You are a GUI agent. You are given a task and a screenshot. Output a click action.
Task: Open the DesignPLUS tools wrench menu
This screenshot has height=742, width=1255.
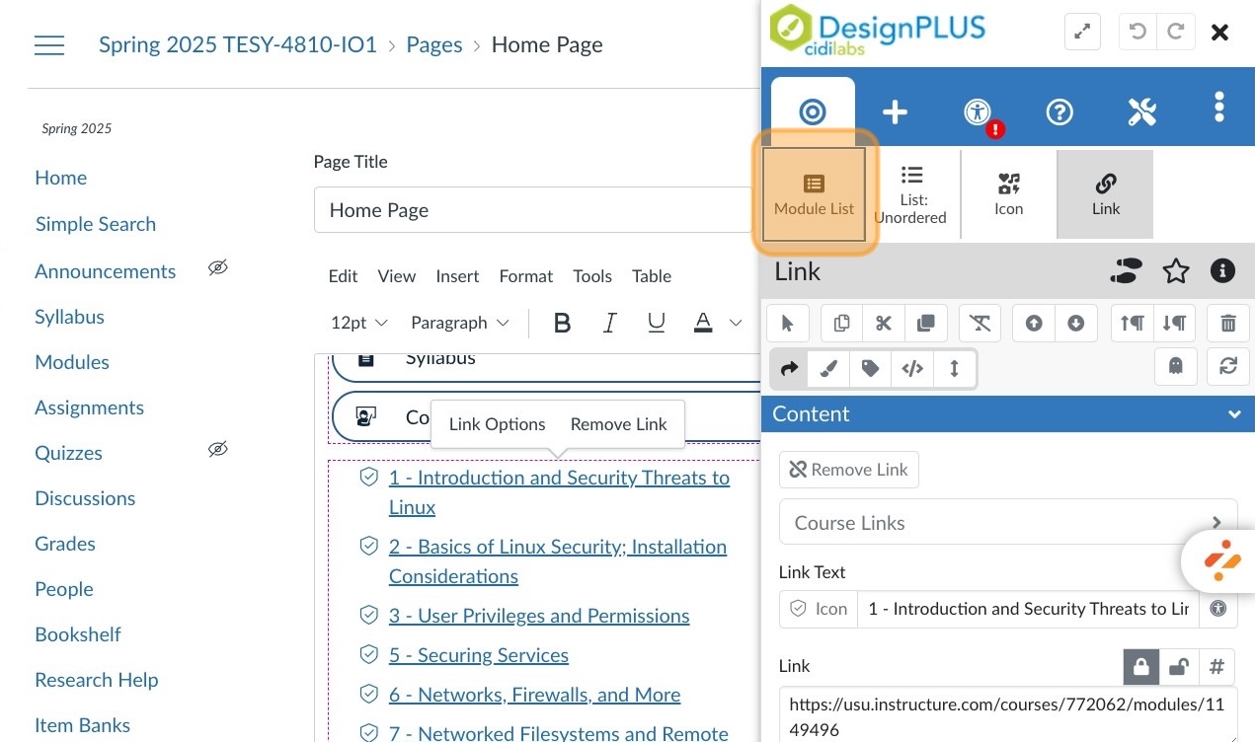tap(1141, 111)
